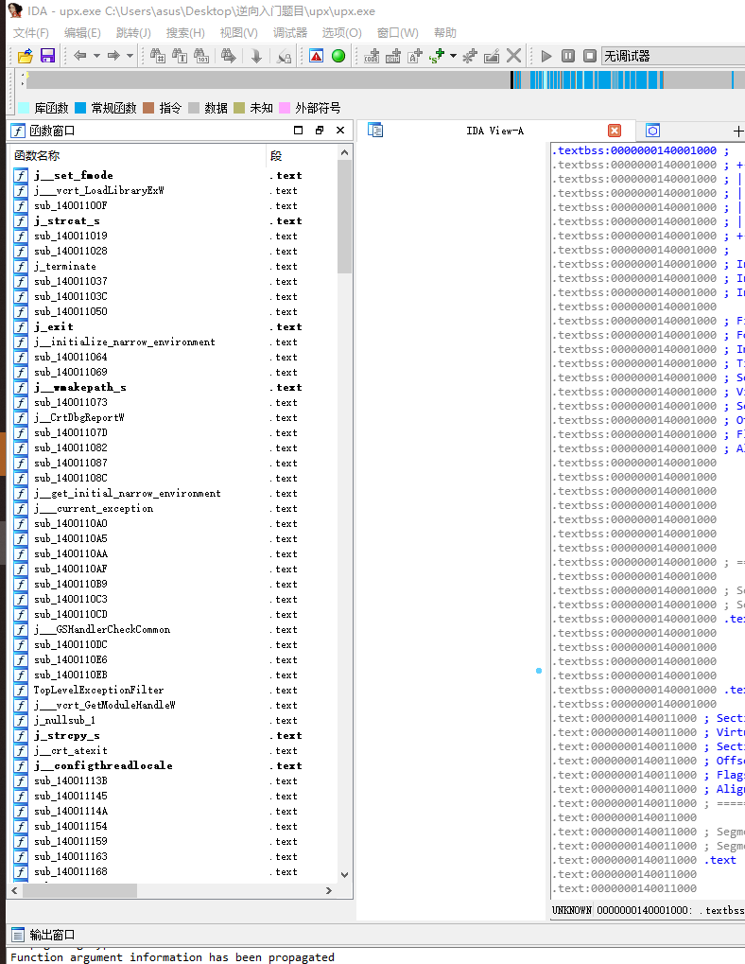Click the Jump forward arrow icon
Image resolution: width=745 pixels, height=964 pixels.
(113, 56)
